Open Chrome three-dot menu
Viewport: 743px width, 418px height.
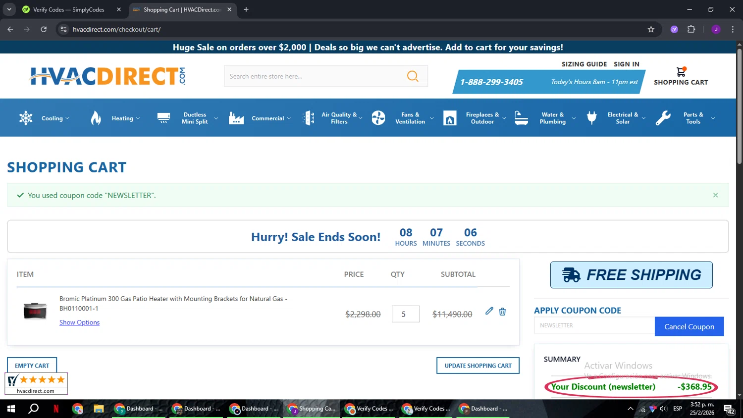click(x=733, y=29)
